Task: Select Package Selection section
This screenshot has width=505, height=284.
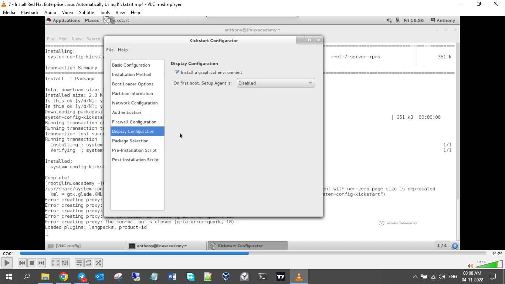Action: pyautogui.click(x=137, y=141)
